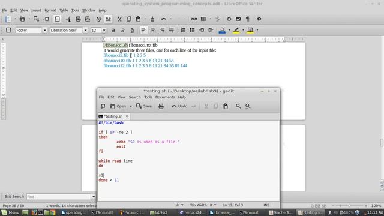
Task: Open the Documents menu in gedit
Action: coord(165,97)
